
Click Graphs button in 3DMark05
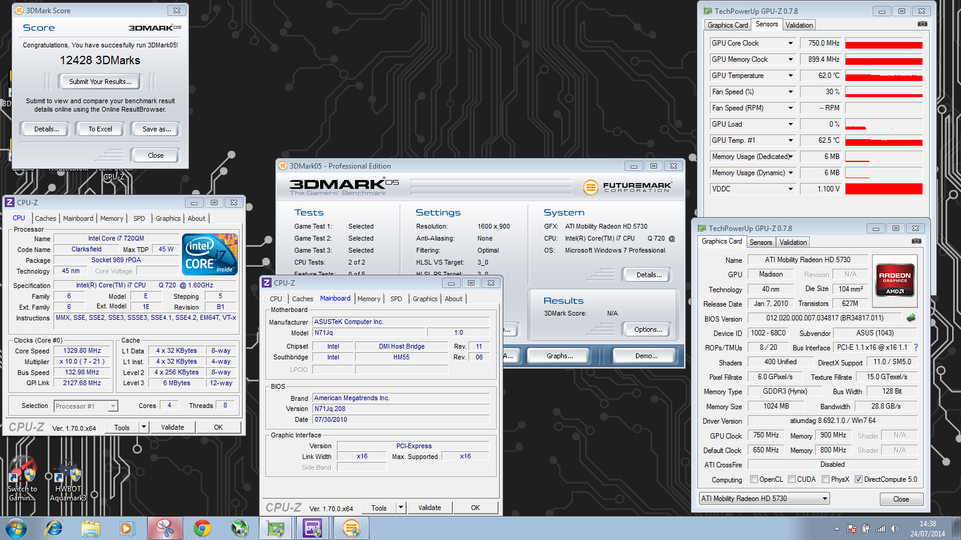560,356
